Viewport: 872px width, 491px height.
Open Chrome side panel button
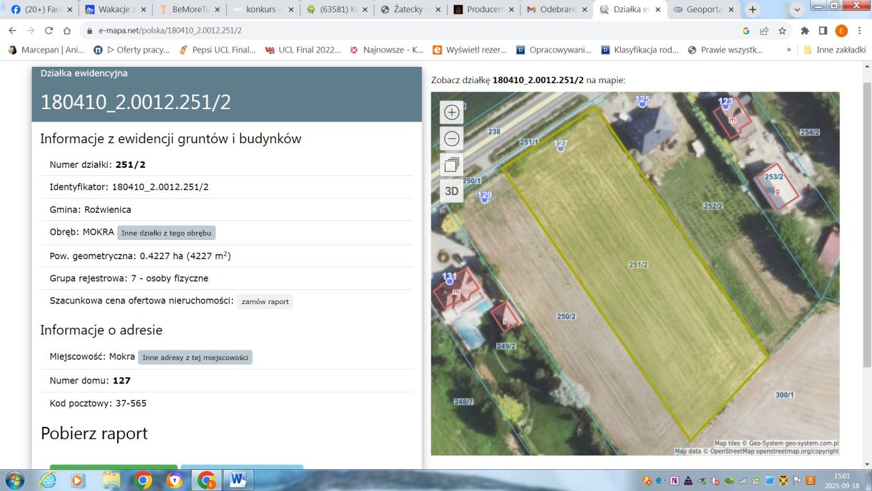point(823,31)
